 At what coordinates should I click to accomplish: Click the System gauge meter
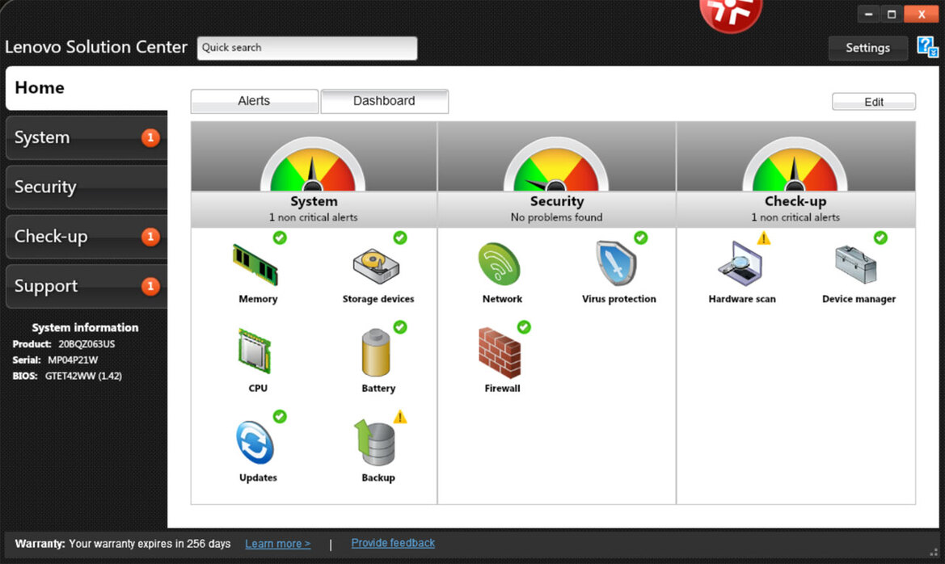(313, 165)
